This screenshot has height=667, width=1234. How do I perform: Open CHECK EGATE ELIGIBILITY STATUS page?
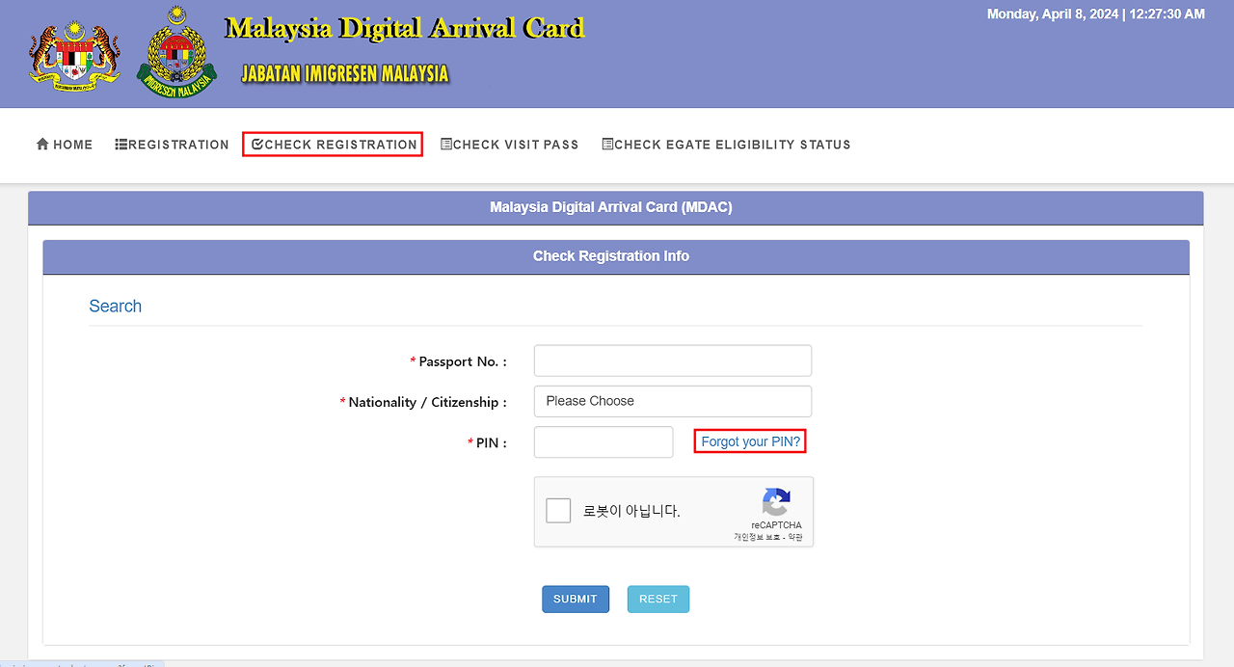coord(726,145)
